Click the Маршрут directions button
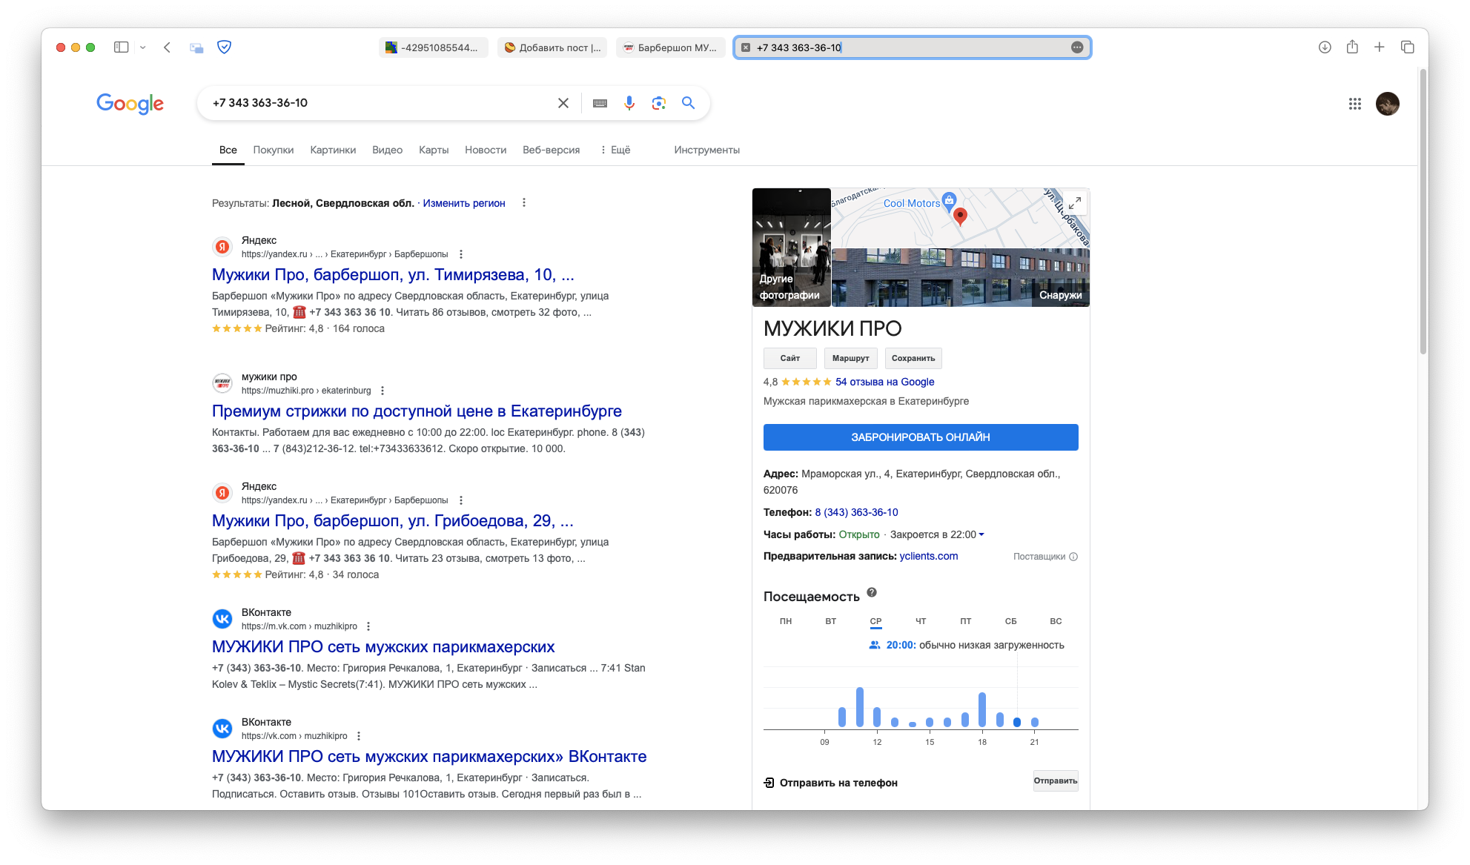Viewport: 1470px width, 865px height. [848, 357]
